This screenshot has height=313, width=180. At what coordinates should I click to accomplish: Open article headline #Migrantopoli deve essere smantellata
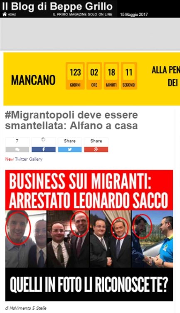coord(72,120)
